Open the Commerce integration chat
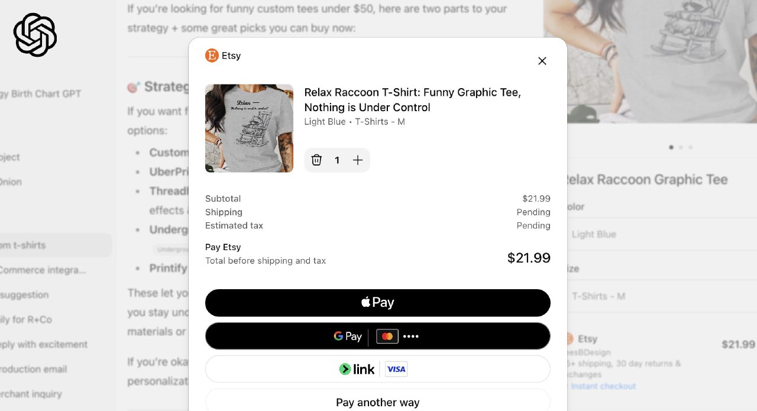 (x=41, y=270)
